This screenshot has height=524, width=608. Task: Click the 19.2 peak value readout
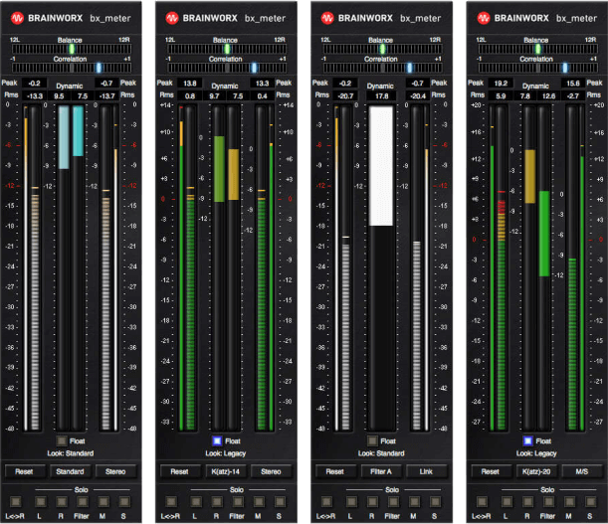(501, 83)
